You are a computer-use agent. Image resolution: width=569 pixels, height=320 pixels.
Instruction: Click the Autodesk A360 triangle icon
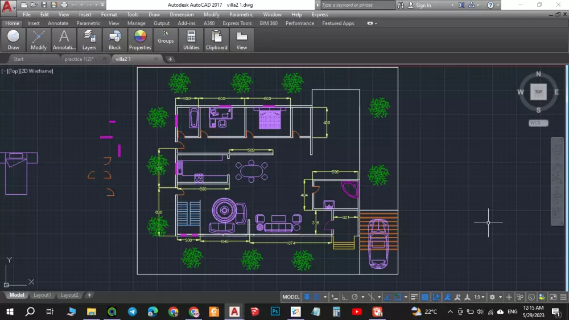click(471, 5)
